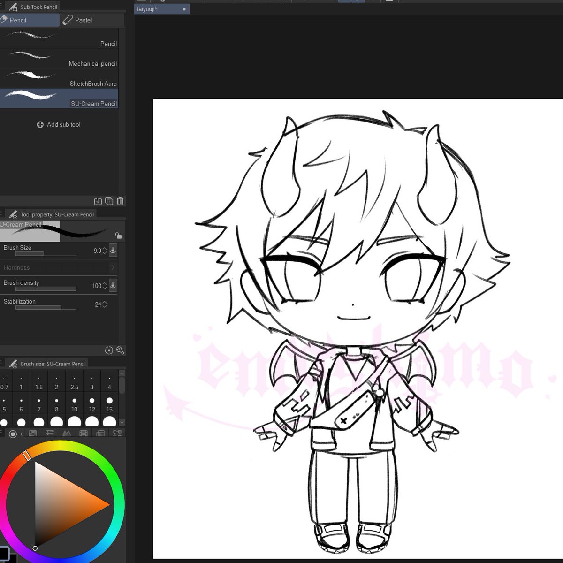Open the Color Slider palette tab
This screenshot has height=563, width=563.
pyautogui.click(x=50, y=434)
